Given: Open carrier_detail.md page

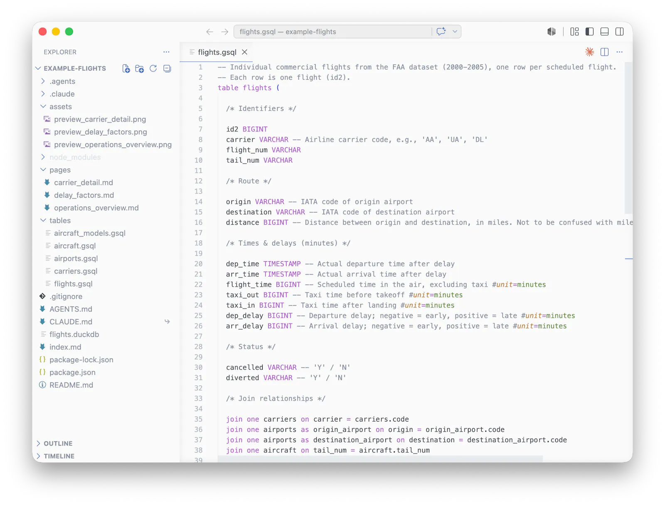Looking at the screenshot, I should [x=83, y=182].
